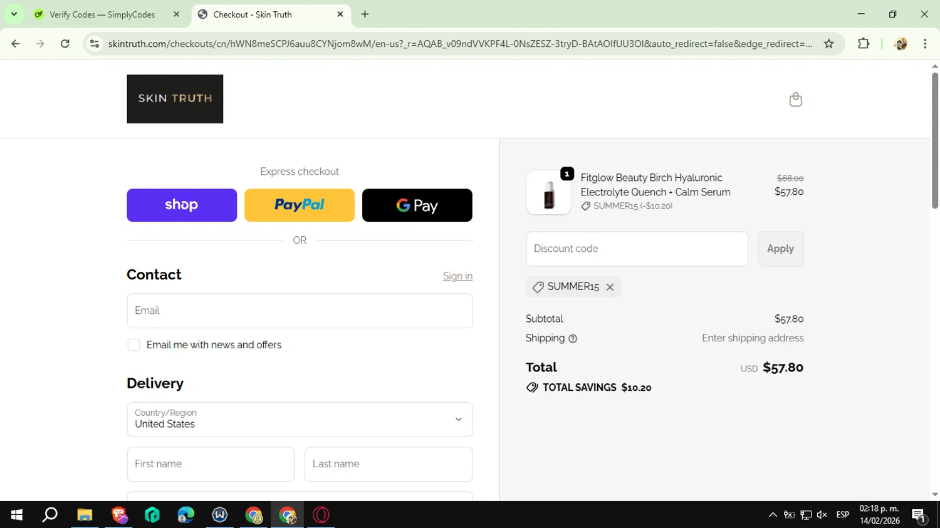Open the Windows notification center

point(919,516)
